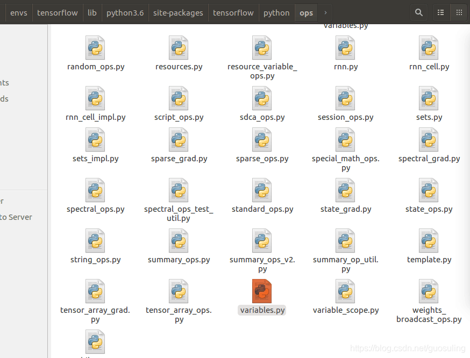
Task: Select the string_ops.py file icon
Action: [x=95, y=241]
